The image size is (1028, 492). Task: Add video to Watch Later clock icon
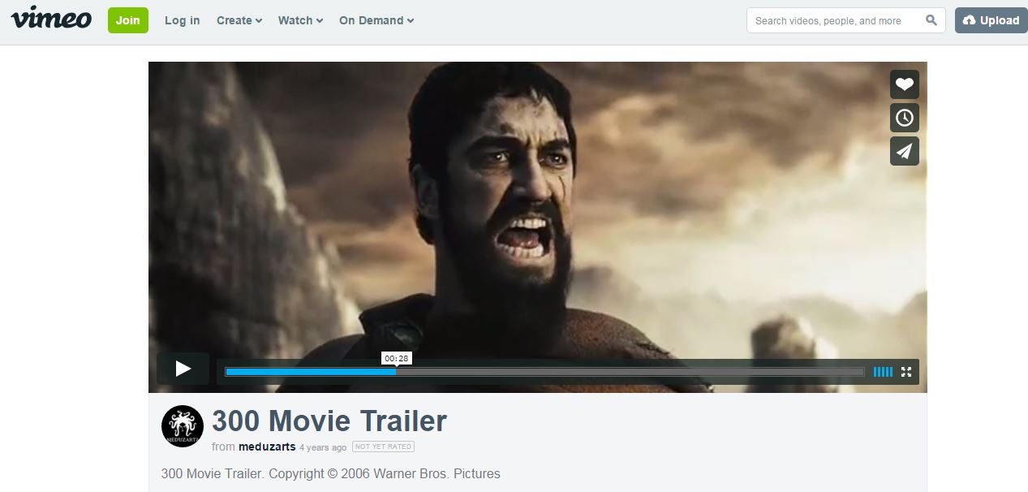click(x=905, y=118)
